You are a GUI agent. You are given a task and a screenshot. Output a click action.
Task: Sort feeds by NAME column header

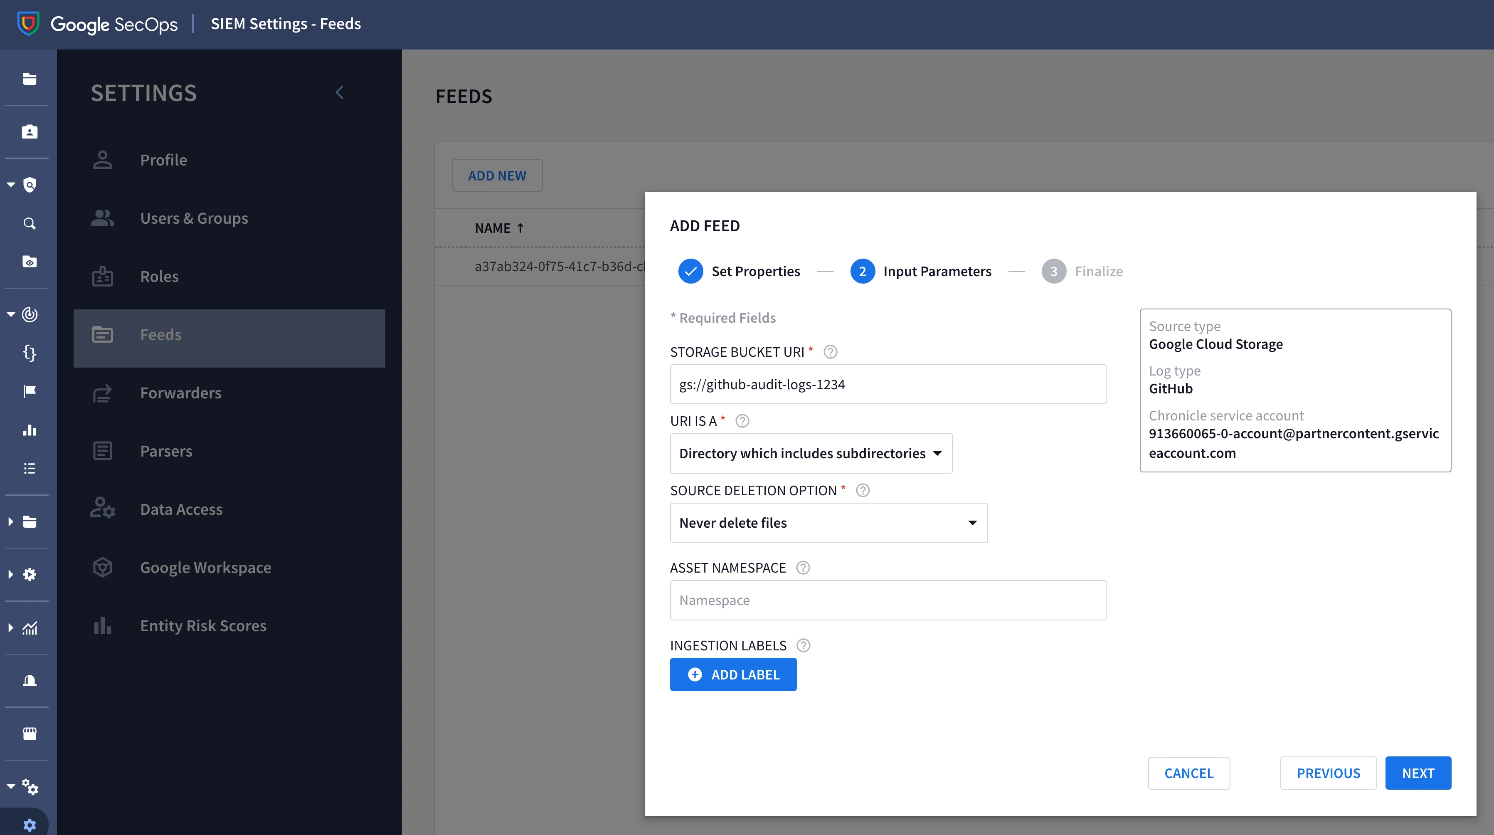tap(499, 228)
